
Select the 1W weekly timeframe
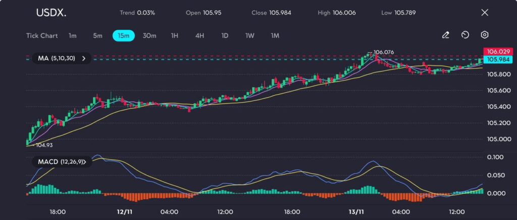pyautogui.click(x=250, y=36)
